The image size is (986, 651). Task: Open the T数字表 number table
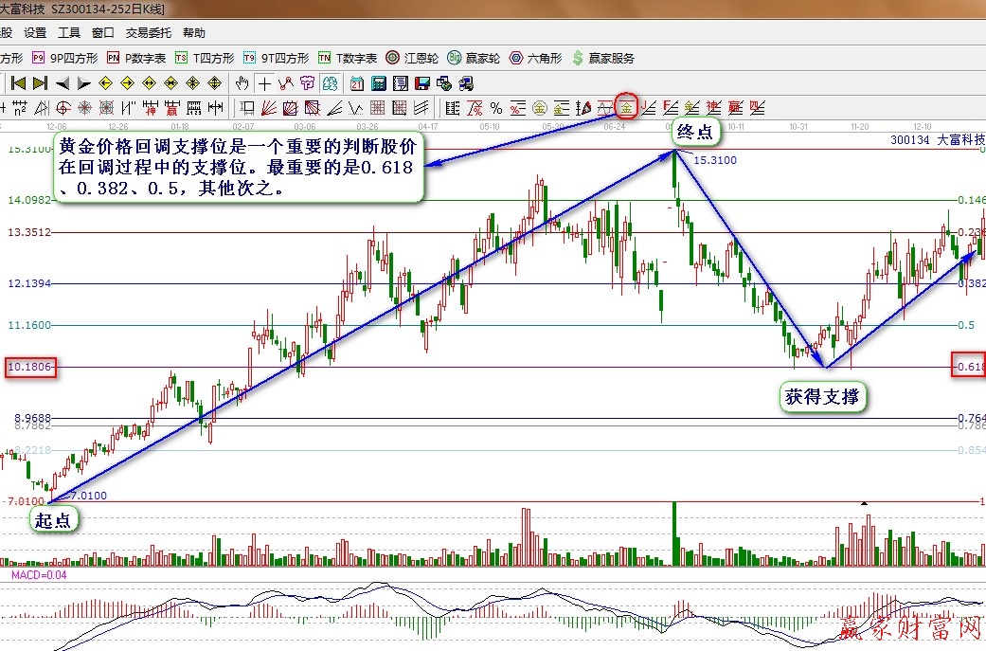(348, 58)
